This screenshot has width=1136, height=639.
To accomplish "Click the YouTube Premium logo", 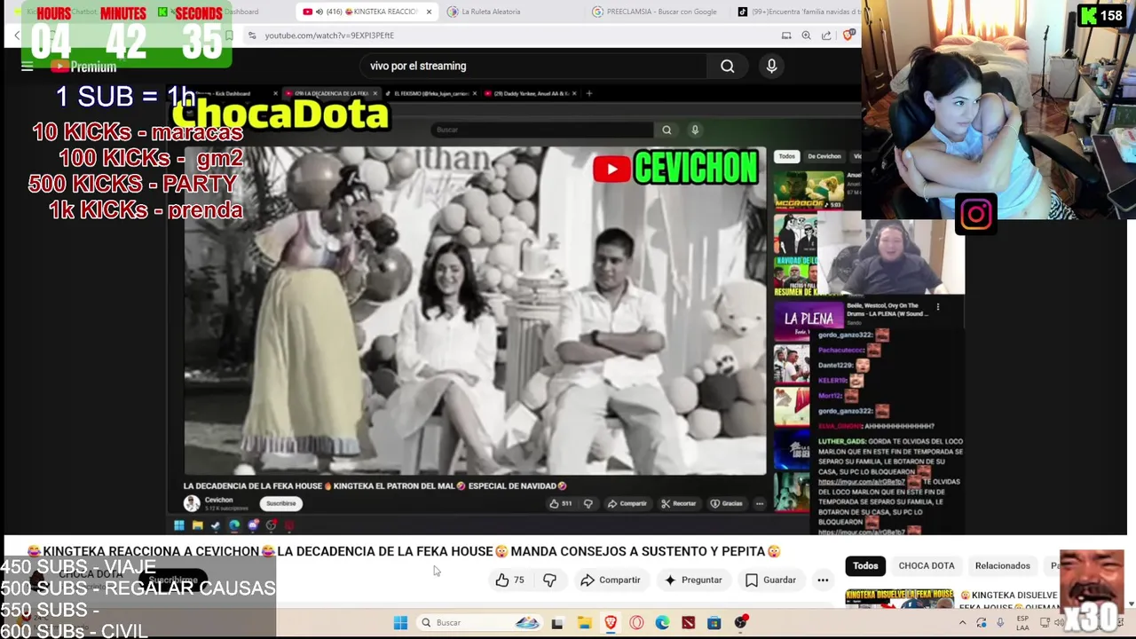I will click(84, 67).
